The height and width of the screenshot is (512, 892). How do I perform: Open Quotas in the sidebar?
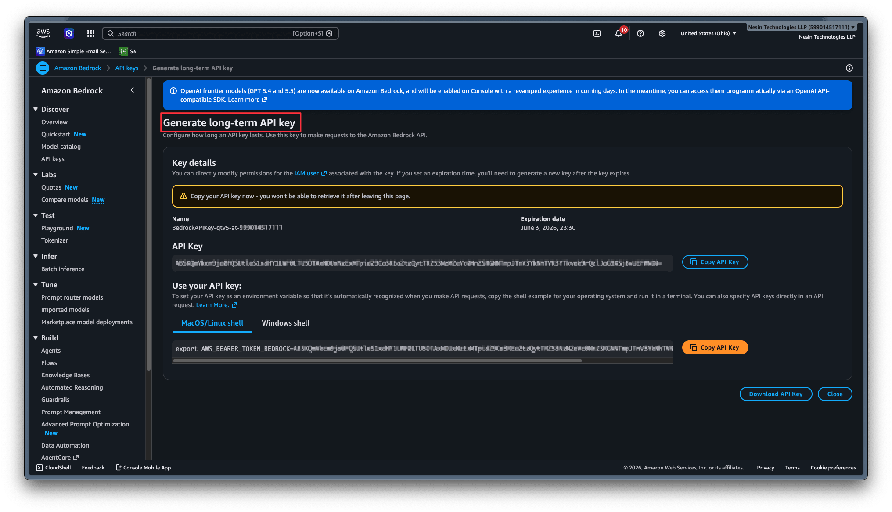(51, 187)
